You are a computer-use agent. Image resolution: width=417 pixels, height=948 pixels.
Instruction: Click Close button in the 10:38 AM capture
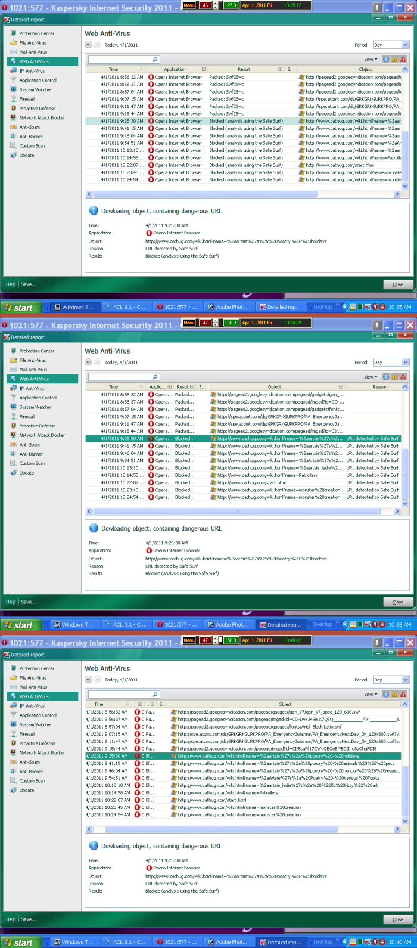click(x=398, y=602)
